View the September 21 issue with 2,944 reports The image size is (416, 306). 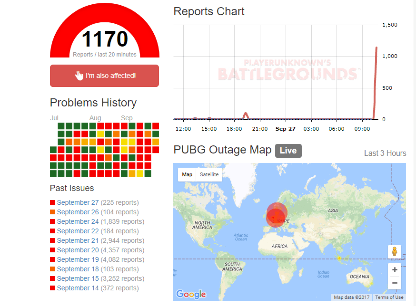click(78, 240)
